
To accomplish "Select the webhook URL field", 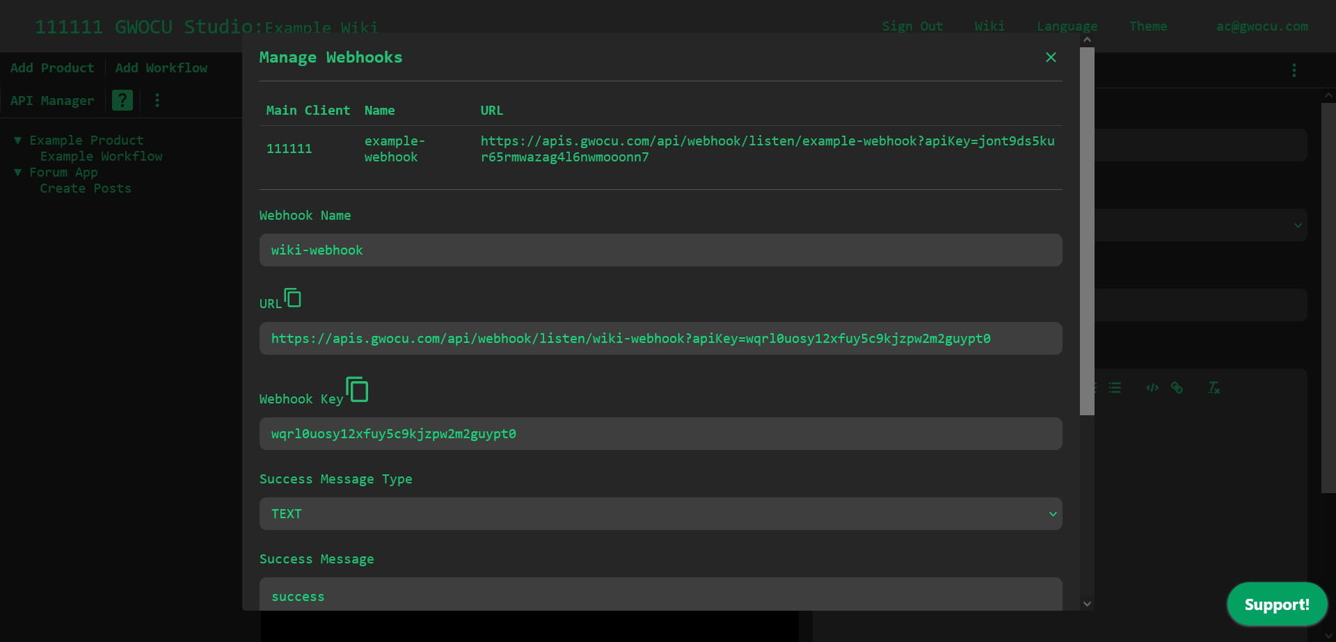I will tap(660, 338).
